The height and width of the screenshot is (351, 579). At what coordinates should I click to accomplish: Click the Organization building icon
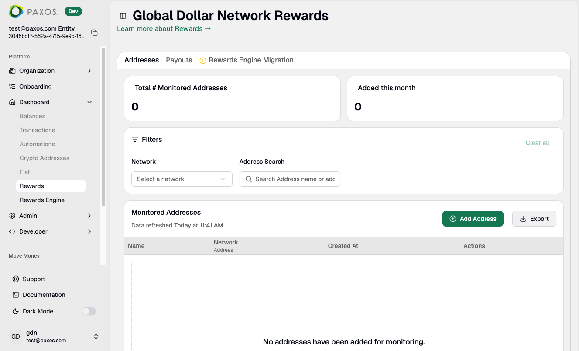(x=12, y=71)
